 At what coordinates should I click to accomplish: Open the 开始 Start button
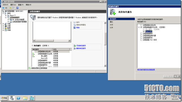[x=4, y=98]
